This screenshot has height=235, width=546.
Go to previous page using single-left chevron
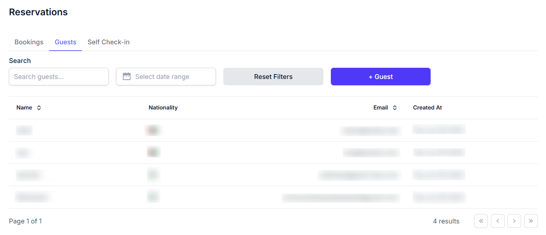coord(498,221)
